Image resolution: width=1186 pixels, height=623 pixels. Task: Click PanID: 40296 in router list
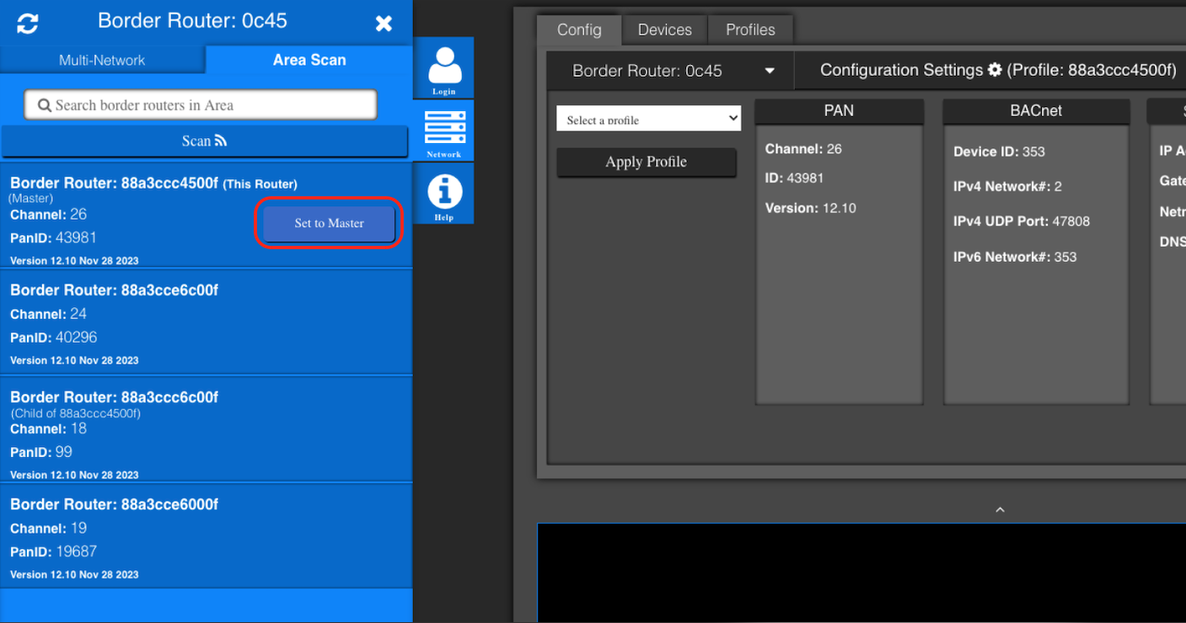pos(53,338)
